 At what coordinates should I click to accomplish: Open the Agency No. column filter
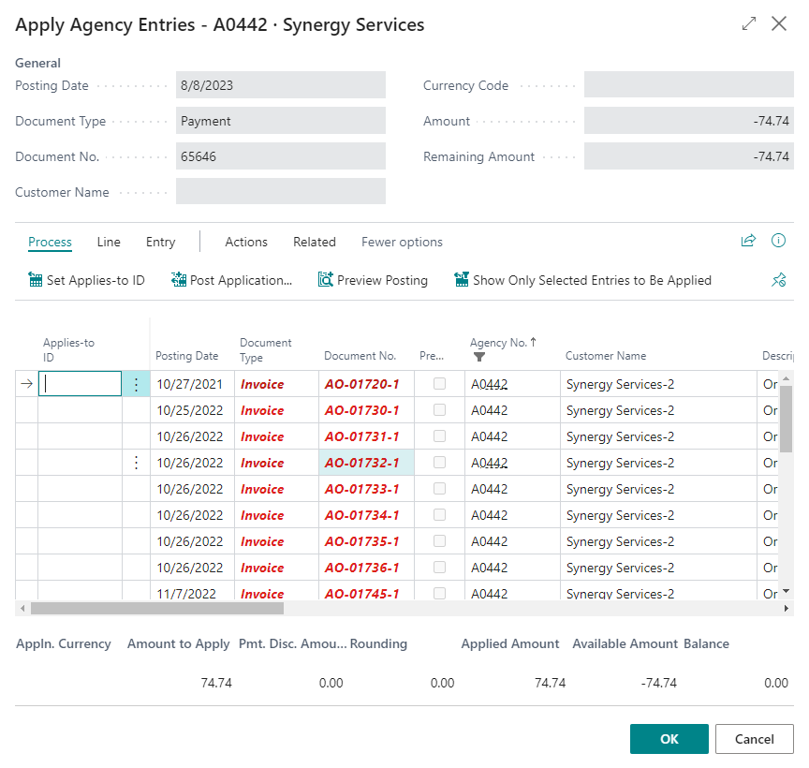pos(479,357)
